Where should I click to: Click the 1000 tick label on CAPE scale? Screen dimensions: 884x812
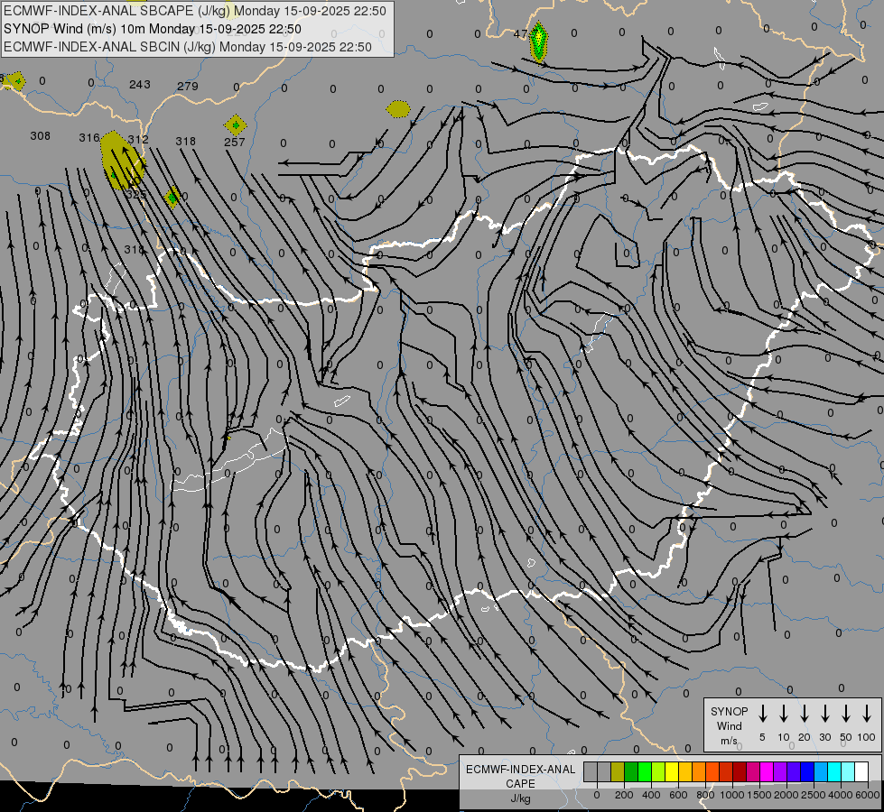coord(732,795)
